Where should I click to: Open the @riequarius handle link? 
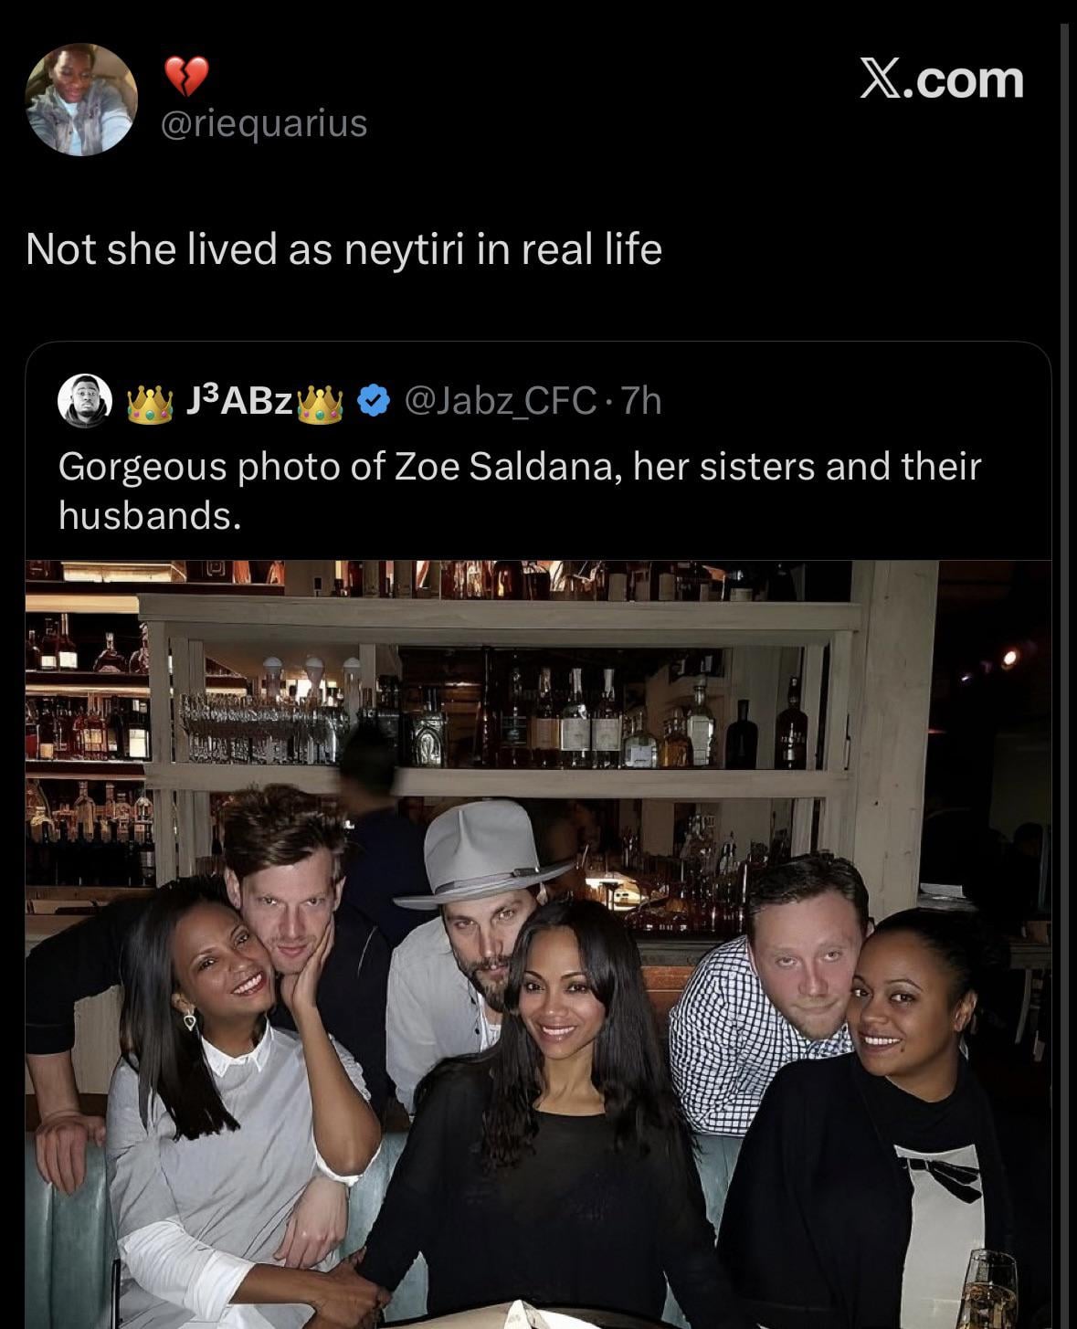[265, 122]
